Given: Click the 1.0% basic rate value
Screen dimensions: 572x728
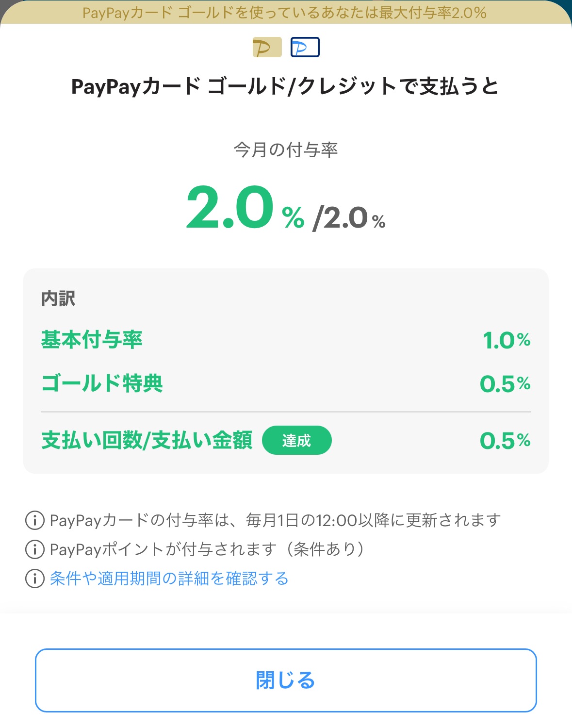Looking at the screenshot, I should point(506,340).
